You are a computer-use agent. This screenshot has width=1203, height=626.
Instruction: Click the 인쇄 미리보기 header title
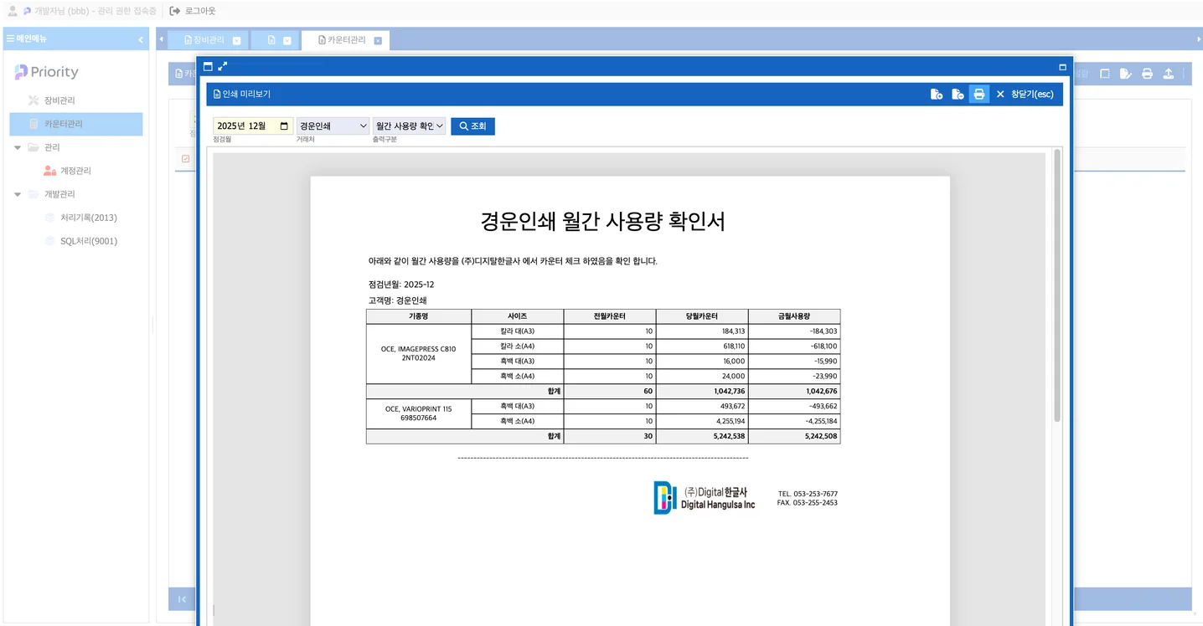(x=242, y=95)
